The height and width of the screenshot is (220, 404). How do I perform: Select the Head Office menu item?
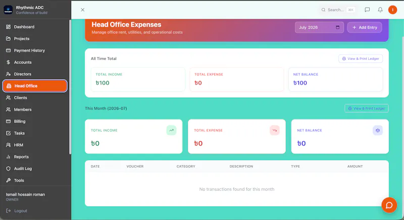click(x=35, y=86)
